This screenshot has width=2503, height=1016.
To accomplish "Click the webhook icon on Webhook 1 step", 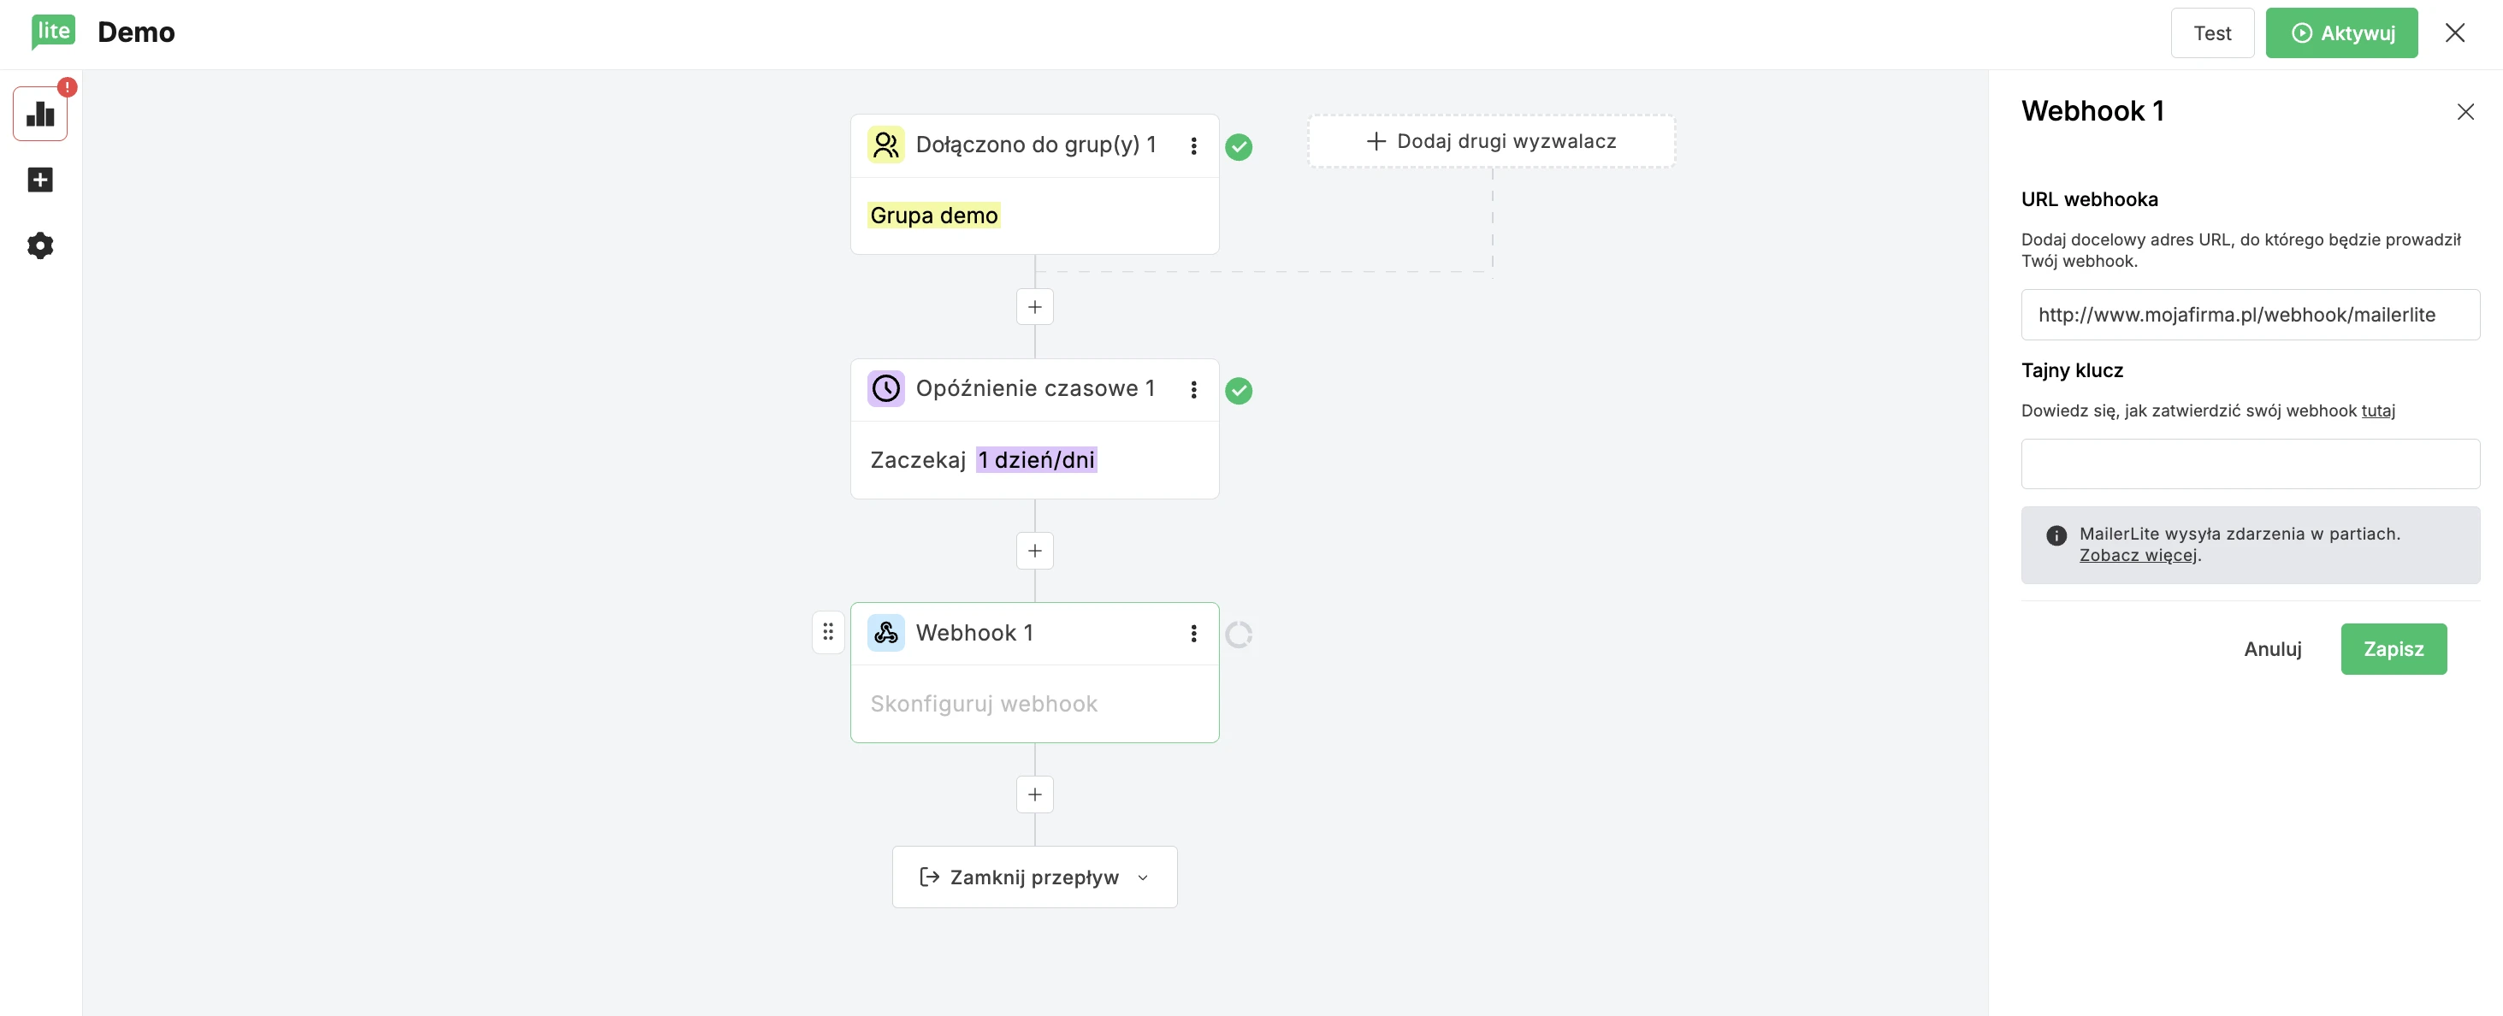I will pos(885,634).
